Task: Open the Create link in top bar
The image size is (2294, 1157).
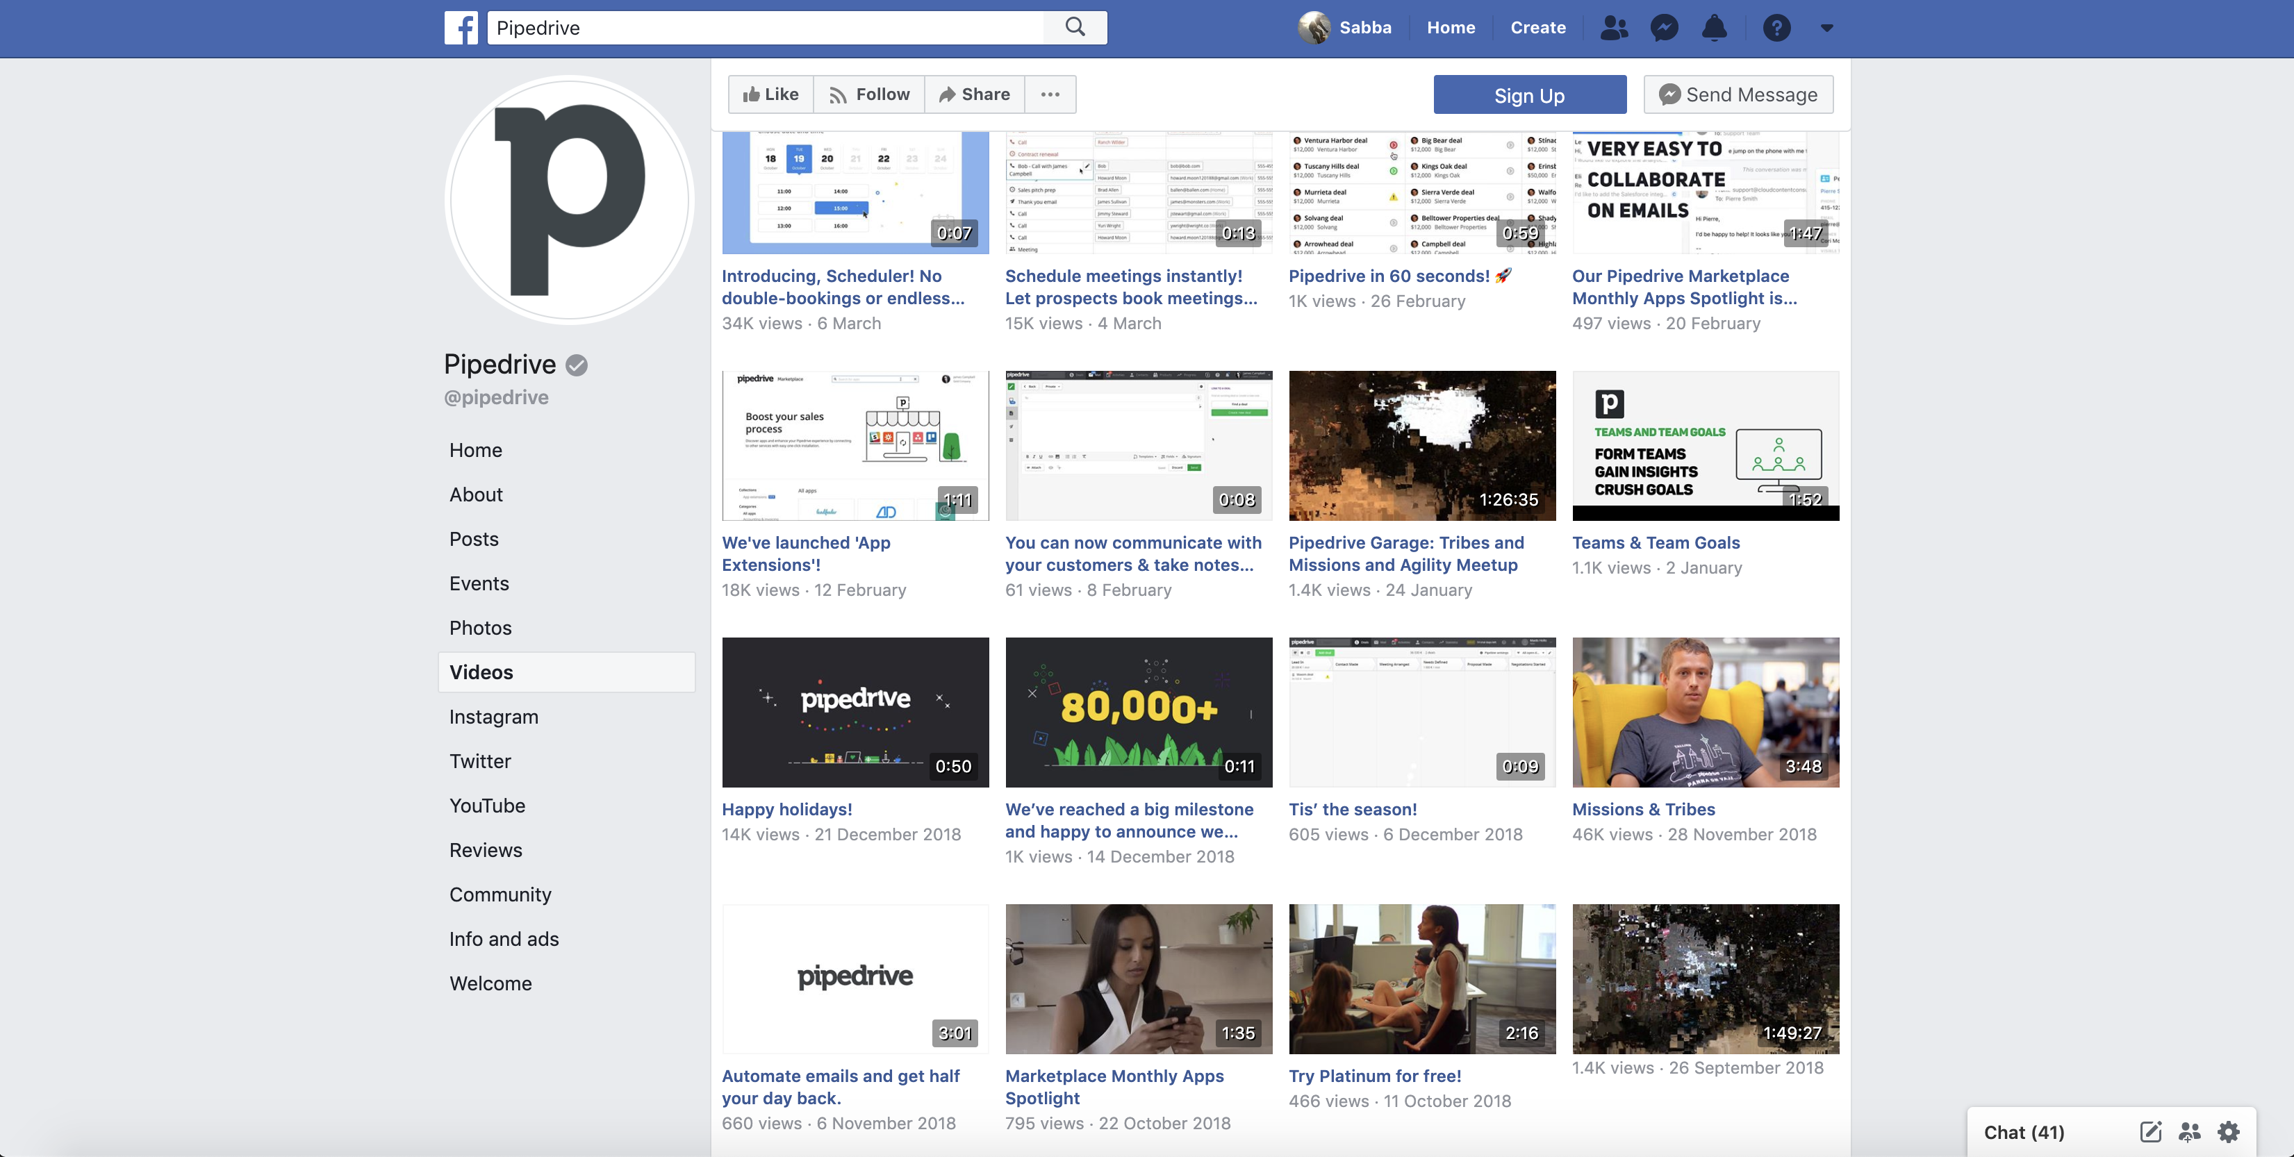Action: pyautogui.click(x=1538, y=28)
